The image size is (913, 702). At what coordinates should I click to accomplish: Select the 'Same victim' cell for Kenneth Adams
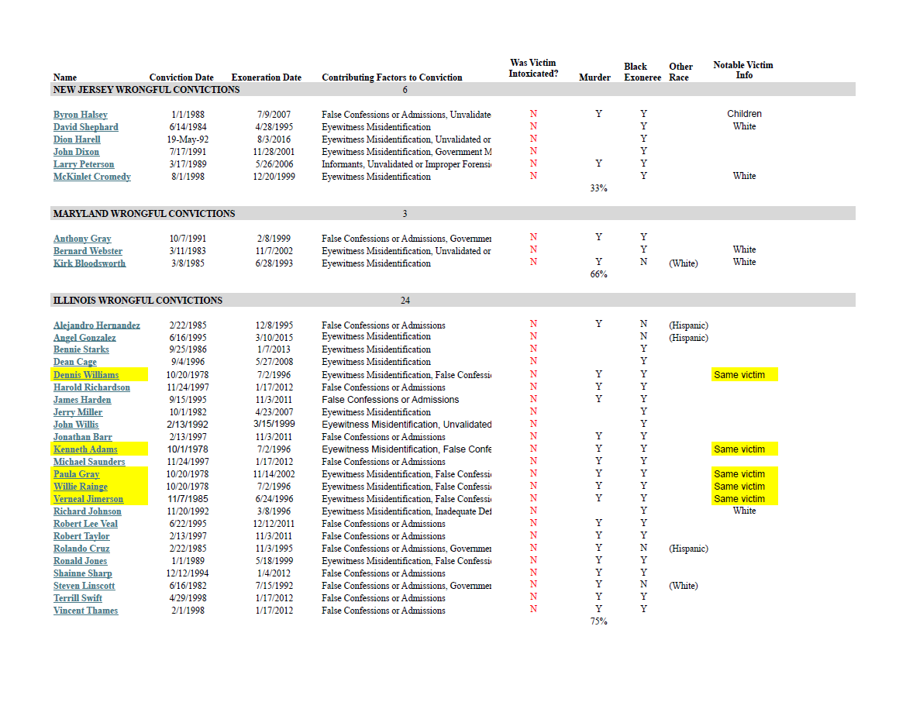pyautogui.click(x=744, y=449)
